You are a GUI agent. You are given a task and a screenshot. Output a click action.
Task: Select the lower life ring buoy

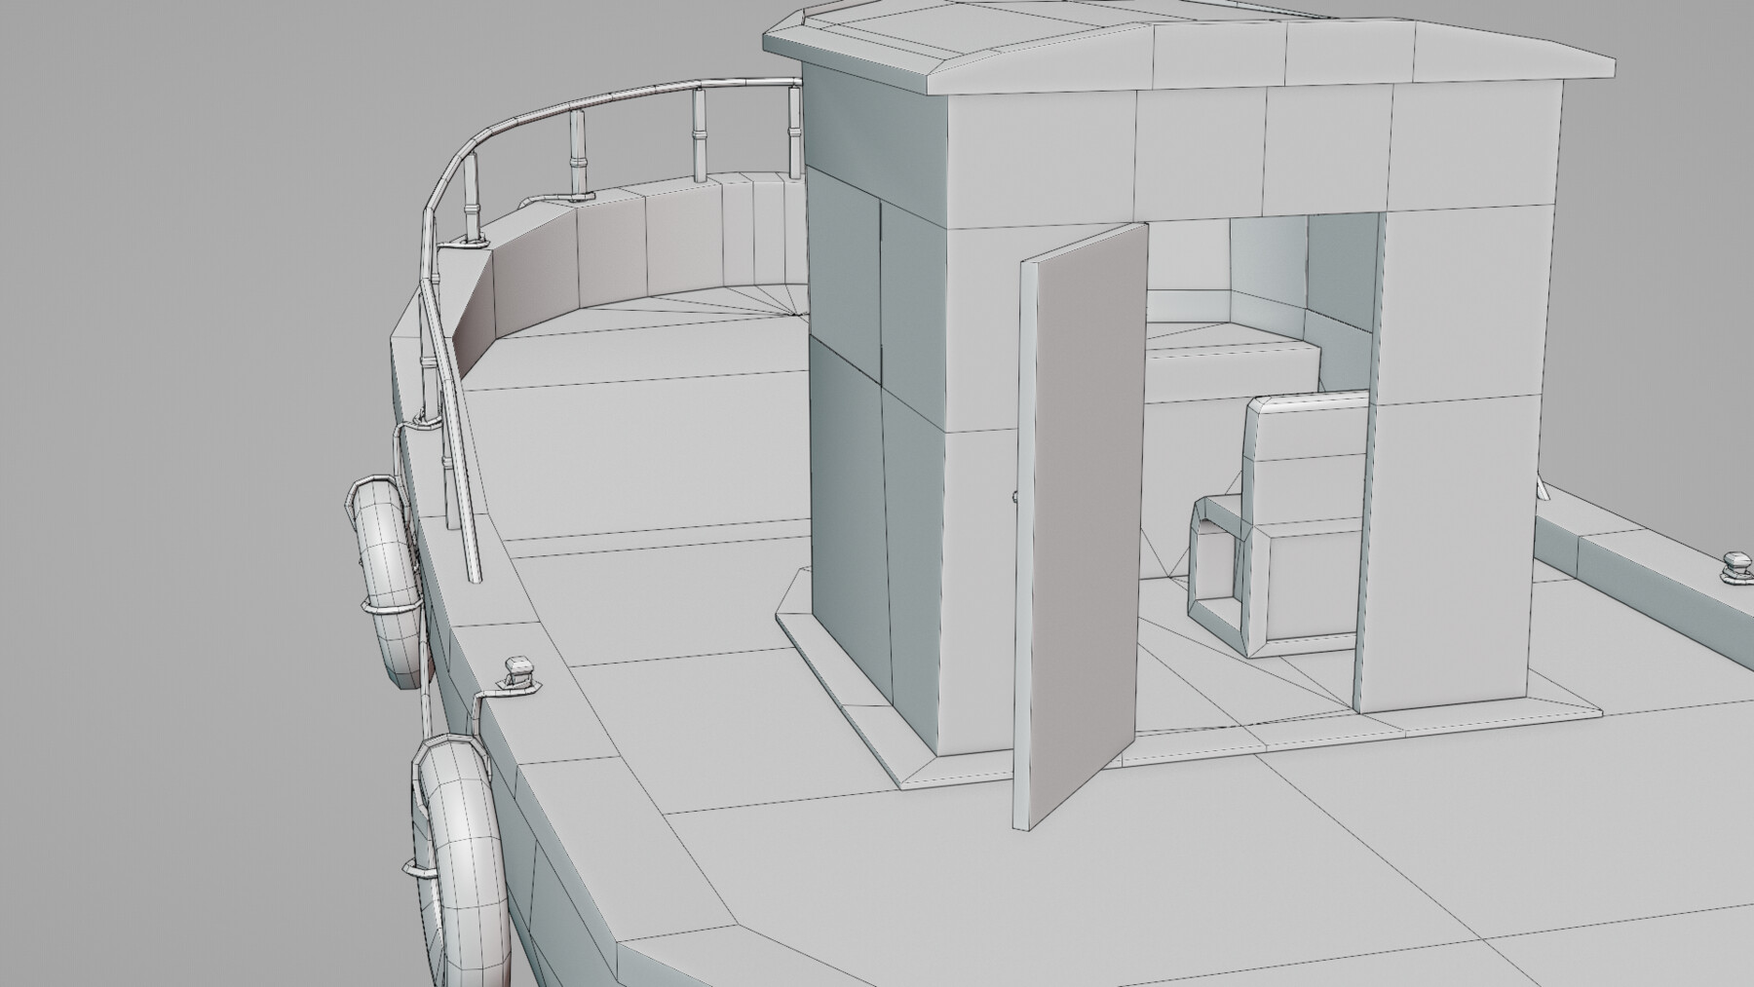click(x=458, y=828)
